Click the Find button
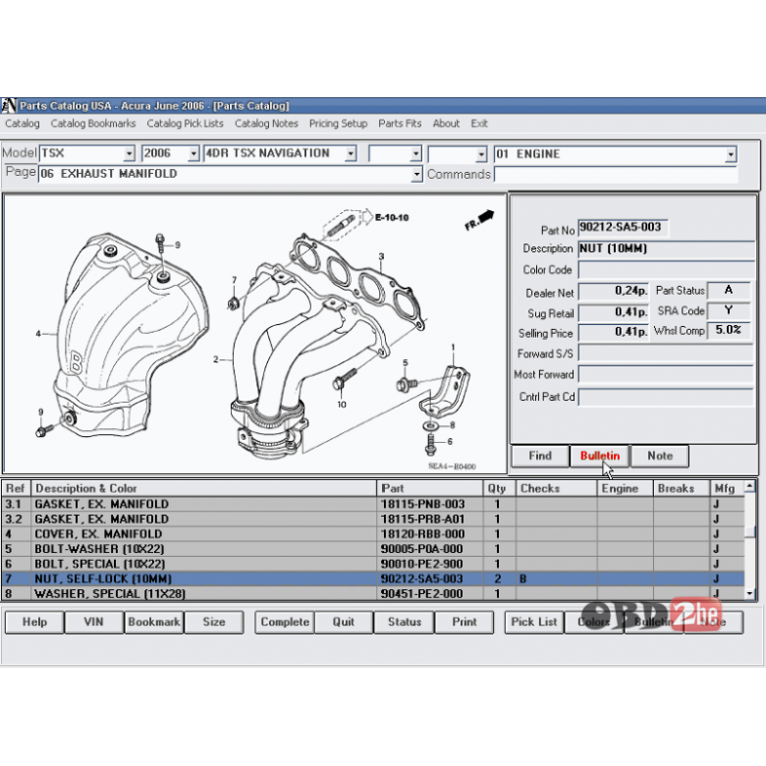Screen dimensions: 766x766 pyautogui.click(x=540, y=456)
